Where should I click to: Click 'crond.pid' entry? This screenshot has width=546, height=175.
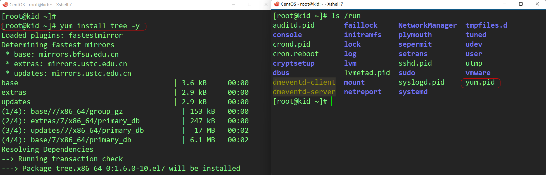292,44
